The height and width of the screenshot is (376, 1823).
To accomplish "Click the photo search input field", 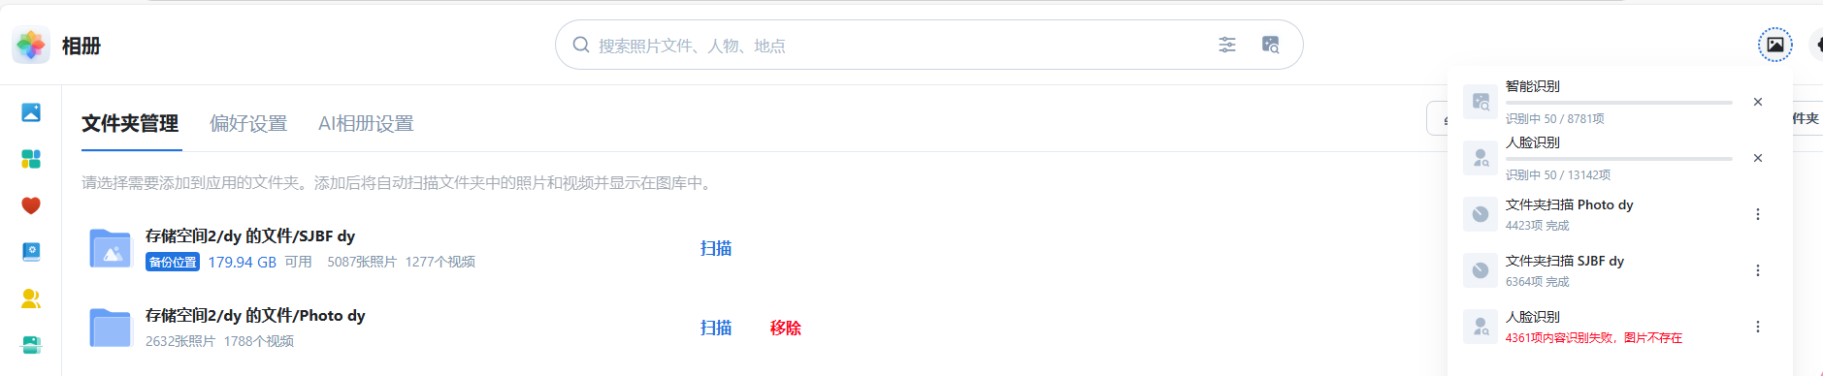I will pos(902,45).
